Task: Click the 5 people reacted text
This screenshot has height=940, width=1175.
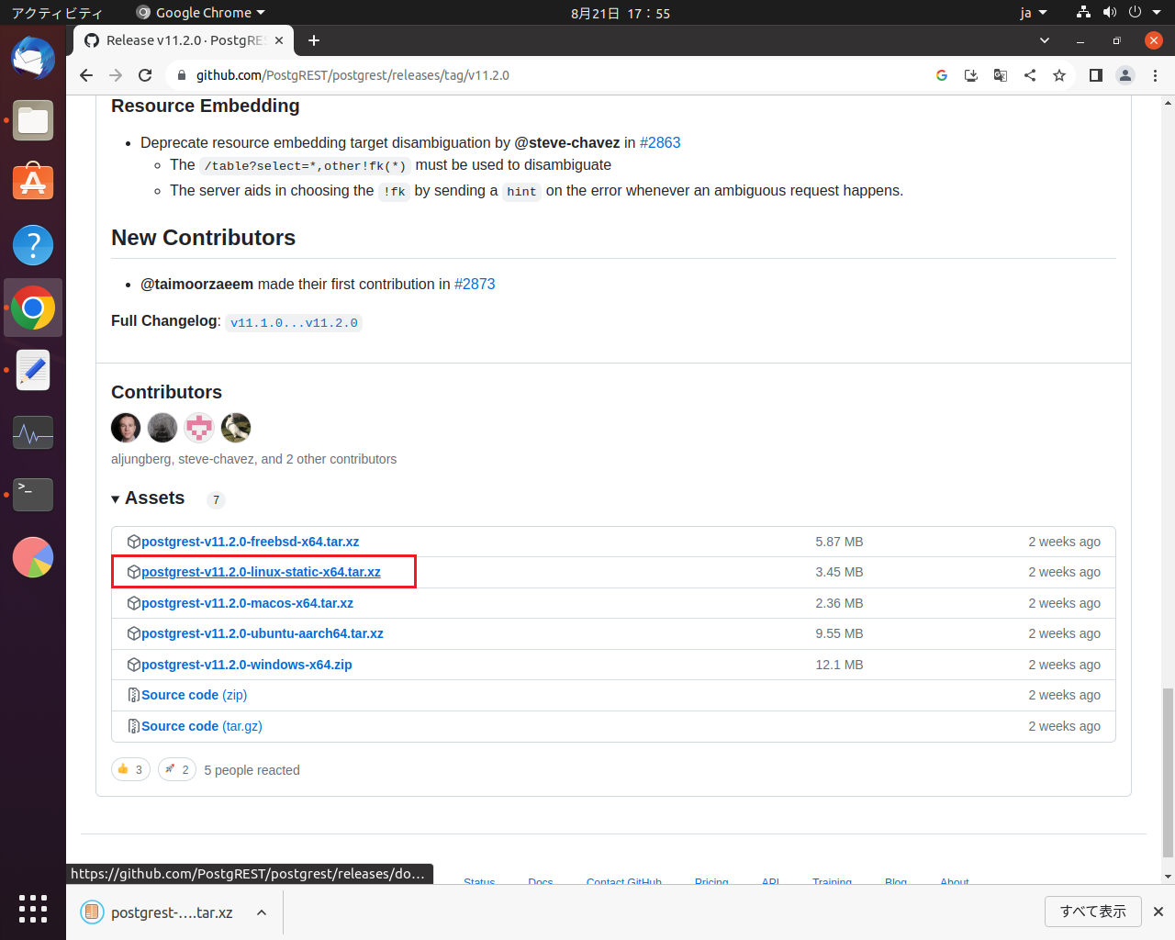Action: [x=252, y=770]
